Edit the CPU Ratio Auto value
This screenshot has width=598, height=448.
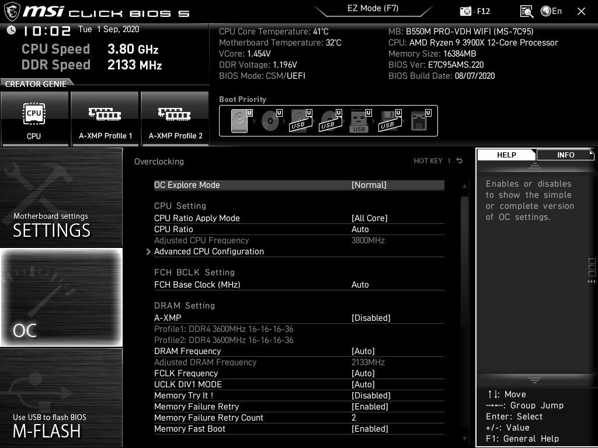pyautogui.click(x=299, y=229)
